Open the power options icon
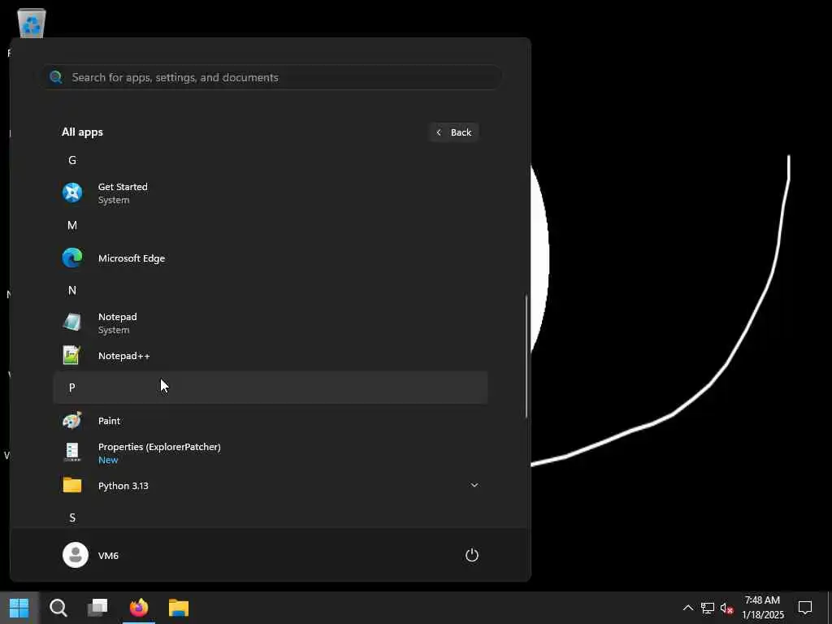Image resolution: width=832 pixels, height=624 pixels. [x=472, y=555]
